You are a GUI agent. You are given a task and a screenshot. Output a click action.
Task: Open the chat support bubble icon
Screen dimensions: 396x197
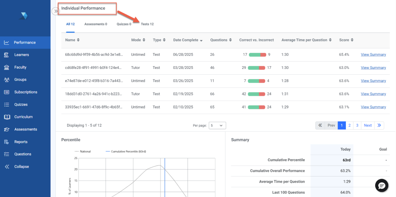coord(382,186)
